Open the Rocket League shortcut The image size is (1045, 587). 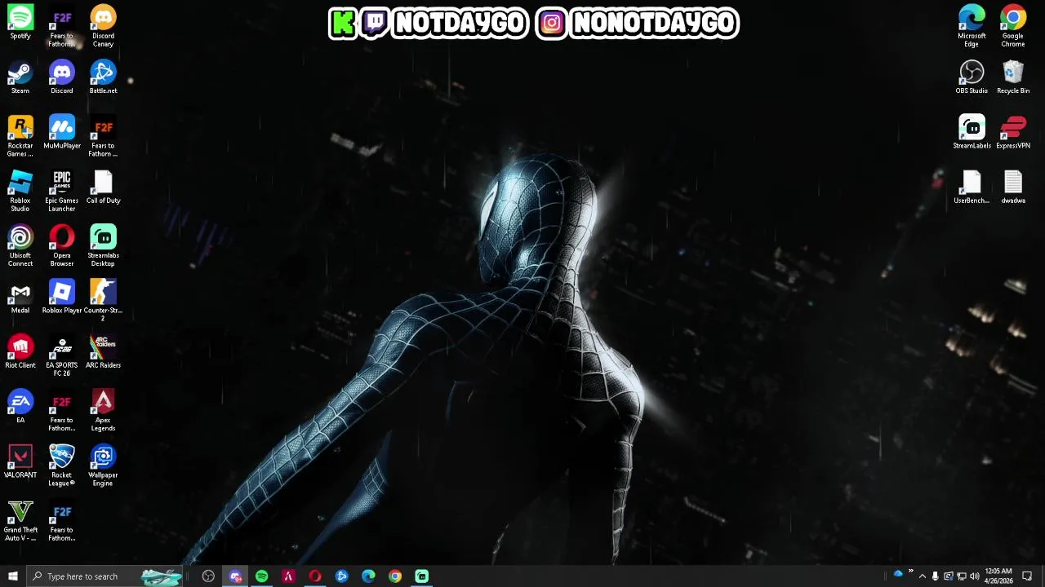click(62, 466)
